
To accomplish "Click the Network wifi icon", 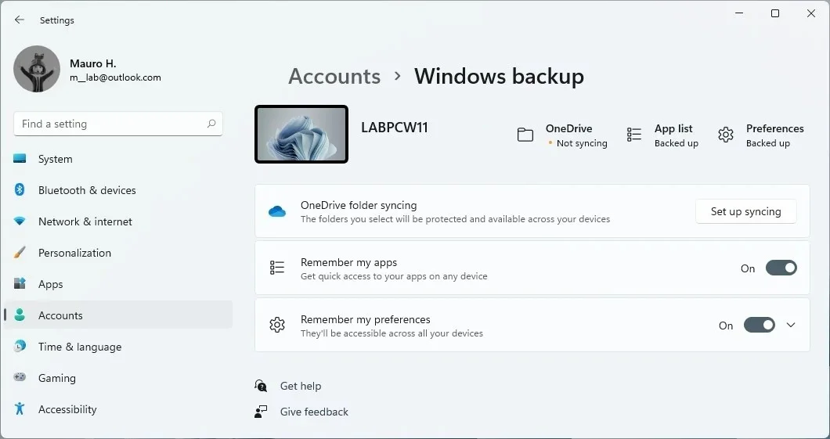I will (20, 221).
